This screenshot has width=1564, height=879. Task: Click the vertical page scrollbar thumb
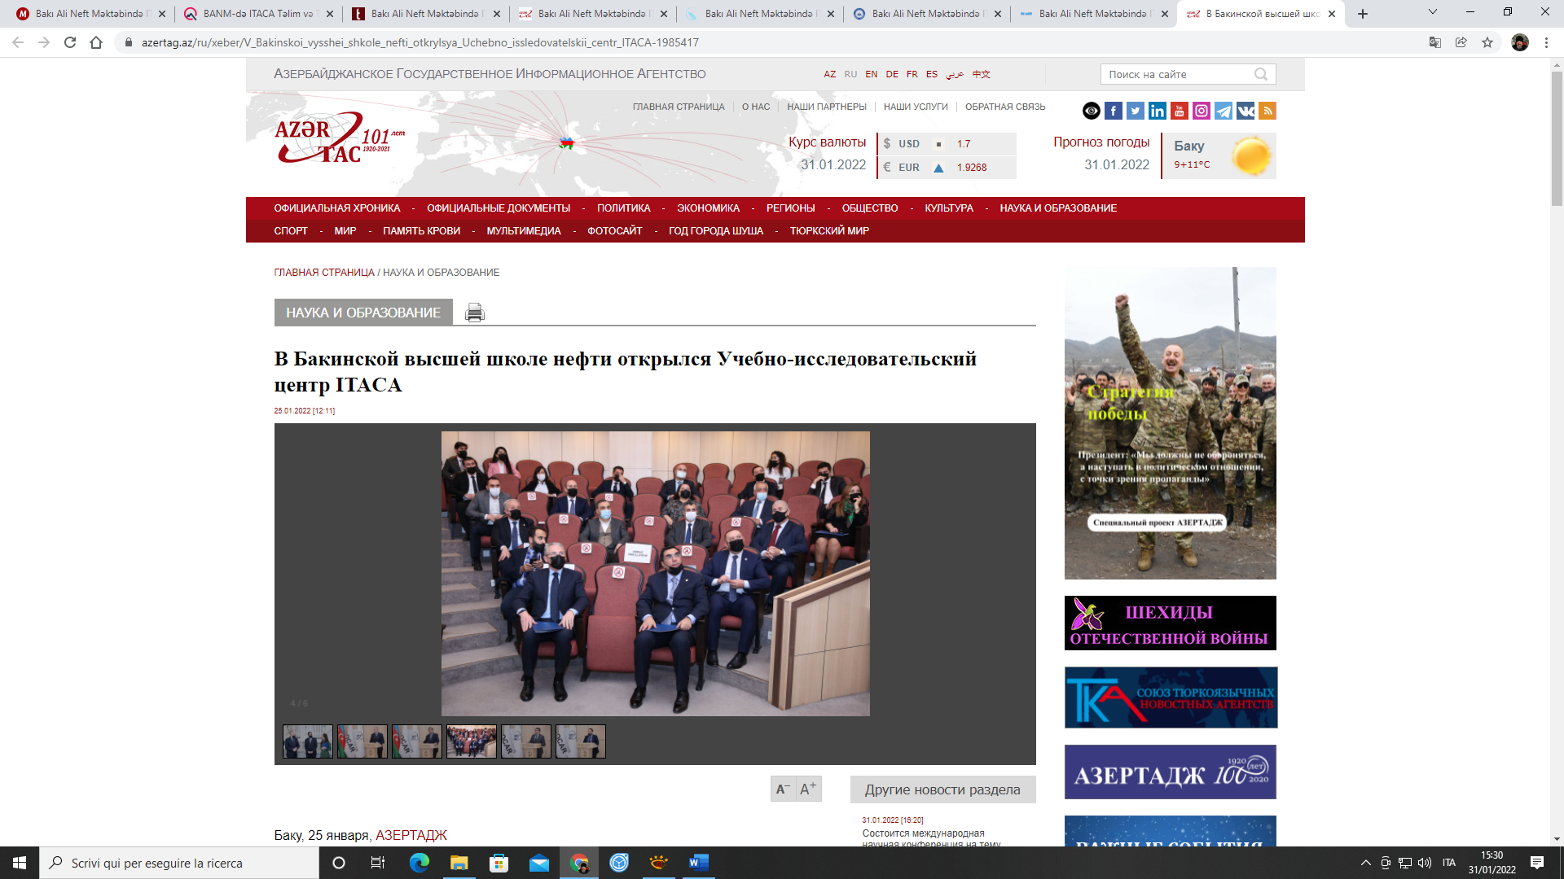(x=1557, y=138)
